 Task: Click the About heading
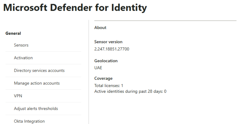[100, 28]
